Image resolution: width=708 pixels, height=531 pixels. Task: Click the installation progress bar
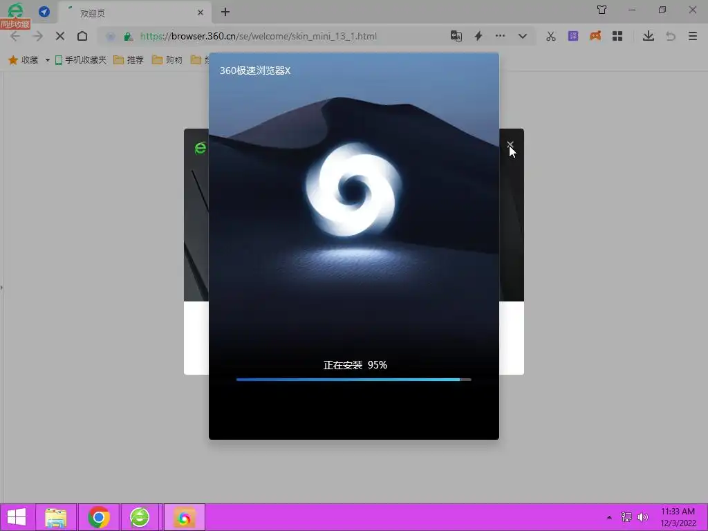pyautogui.click(x=353, y=380)
